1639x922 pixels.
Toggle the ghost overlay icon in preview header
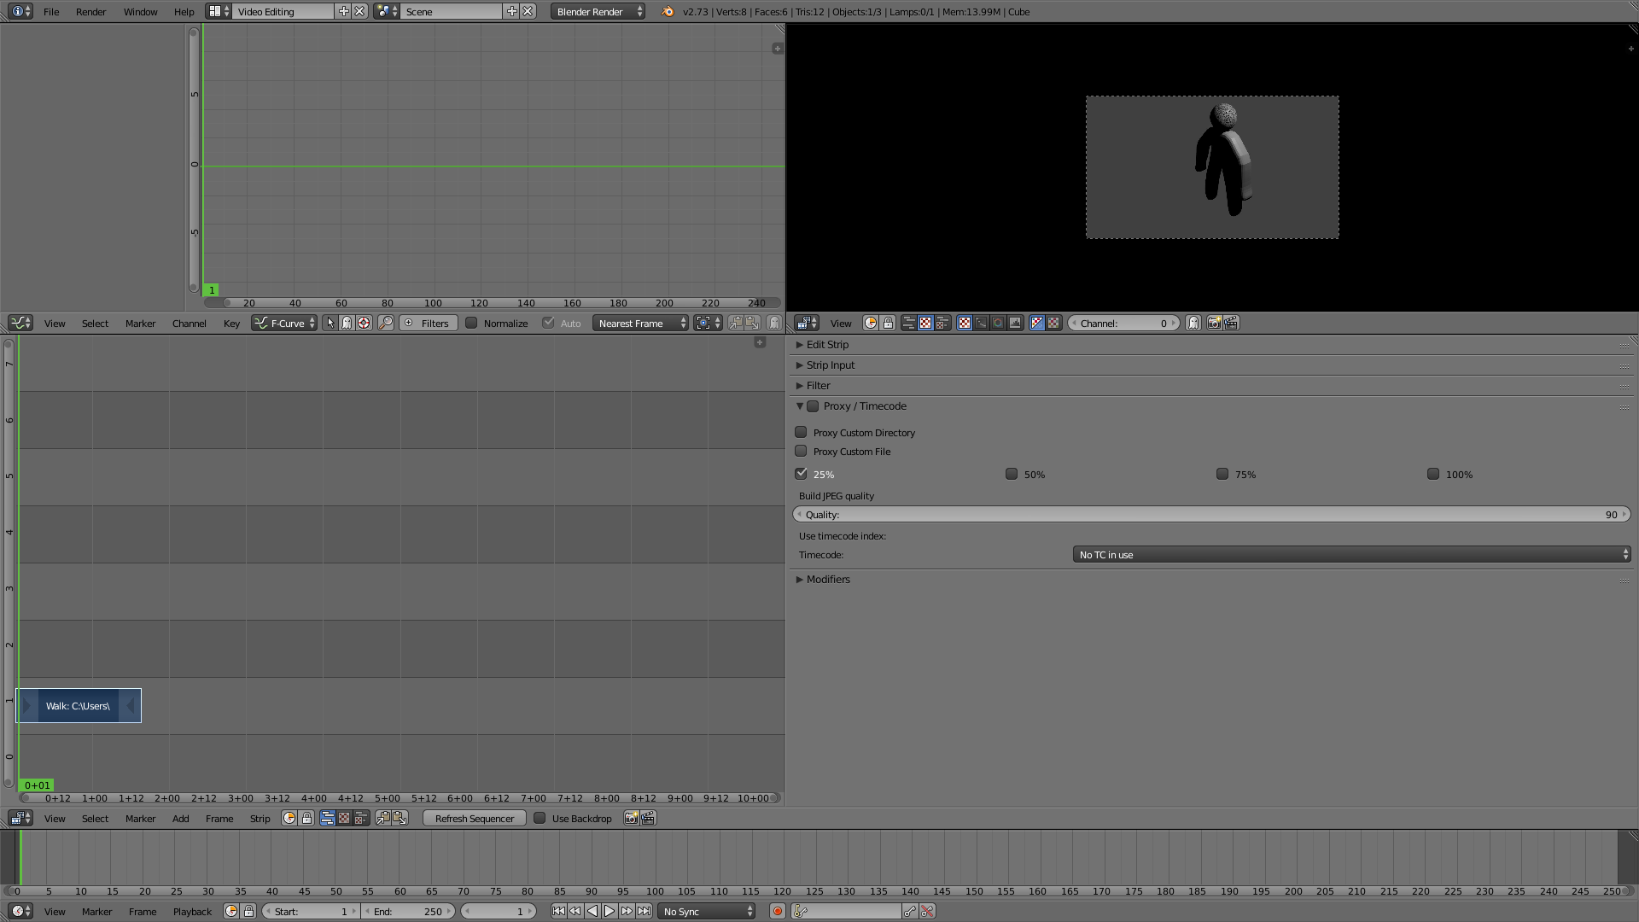(1193, 323)
